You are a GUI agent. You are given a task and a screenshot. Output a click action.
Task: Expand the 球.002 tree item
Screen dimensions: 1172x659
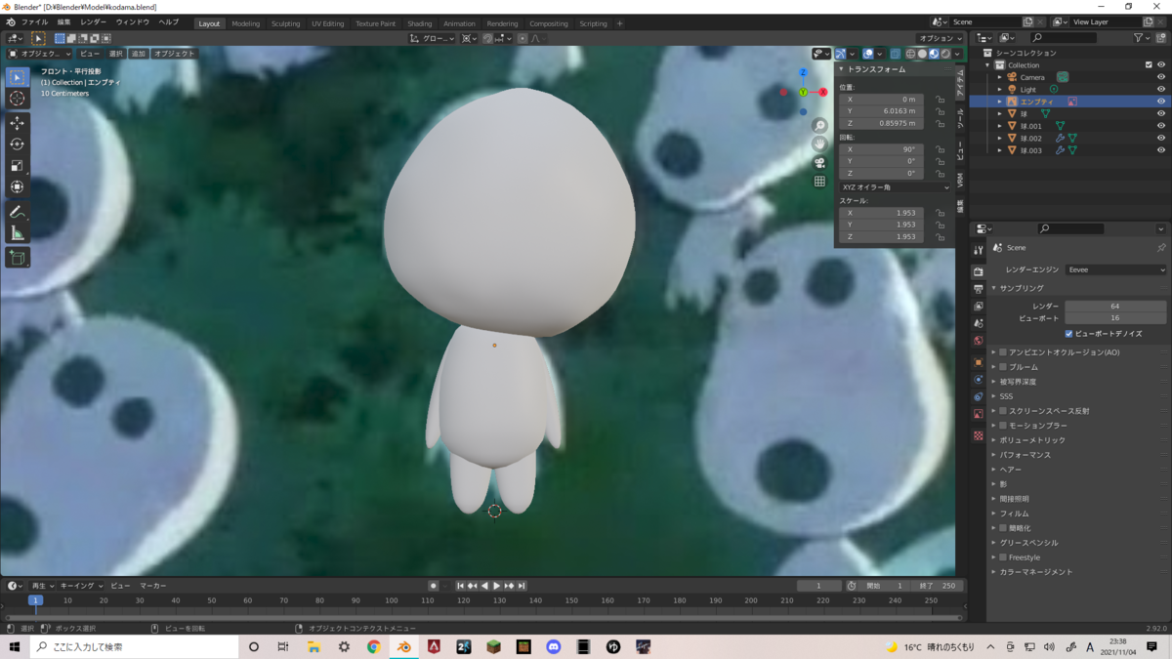coord(999,138)
